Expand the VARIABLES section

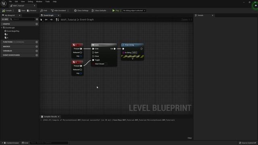coord(7,51)
